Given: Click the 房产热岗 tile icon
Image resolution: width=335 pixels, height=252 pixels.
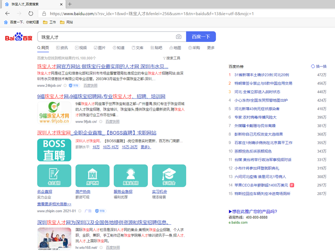Looking at the screenshot, I should (x=92, y=176).
